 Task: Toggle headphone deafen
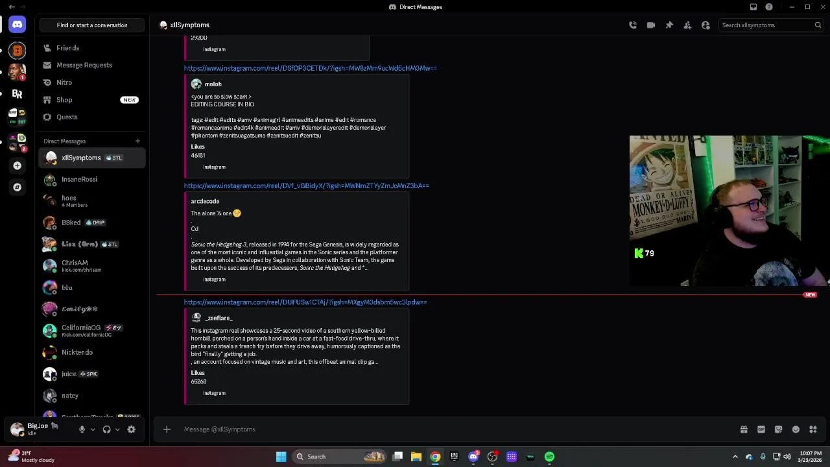click(x=106, y=429)
